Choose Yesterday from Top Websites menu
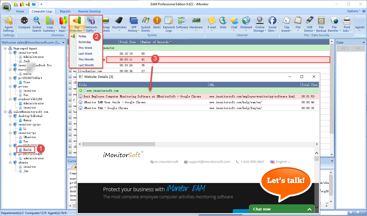 click(x=85, y=42)
